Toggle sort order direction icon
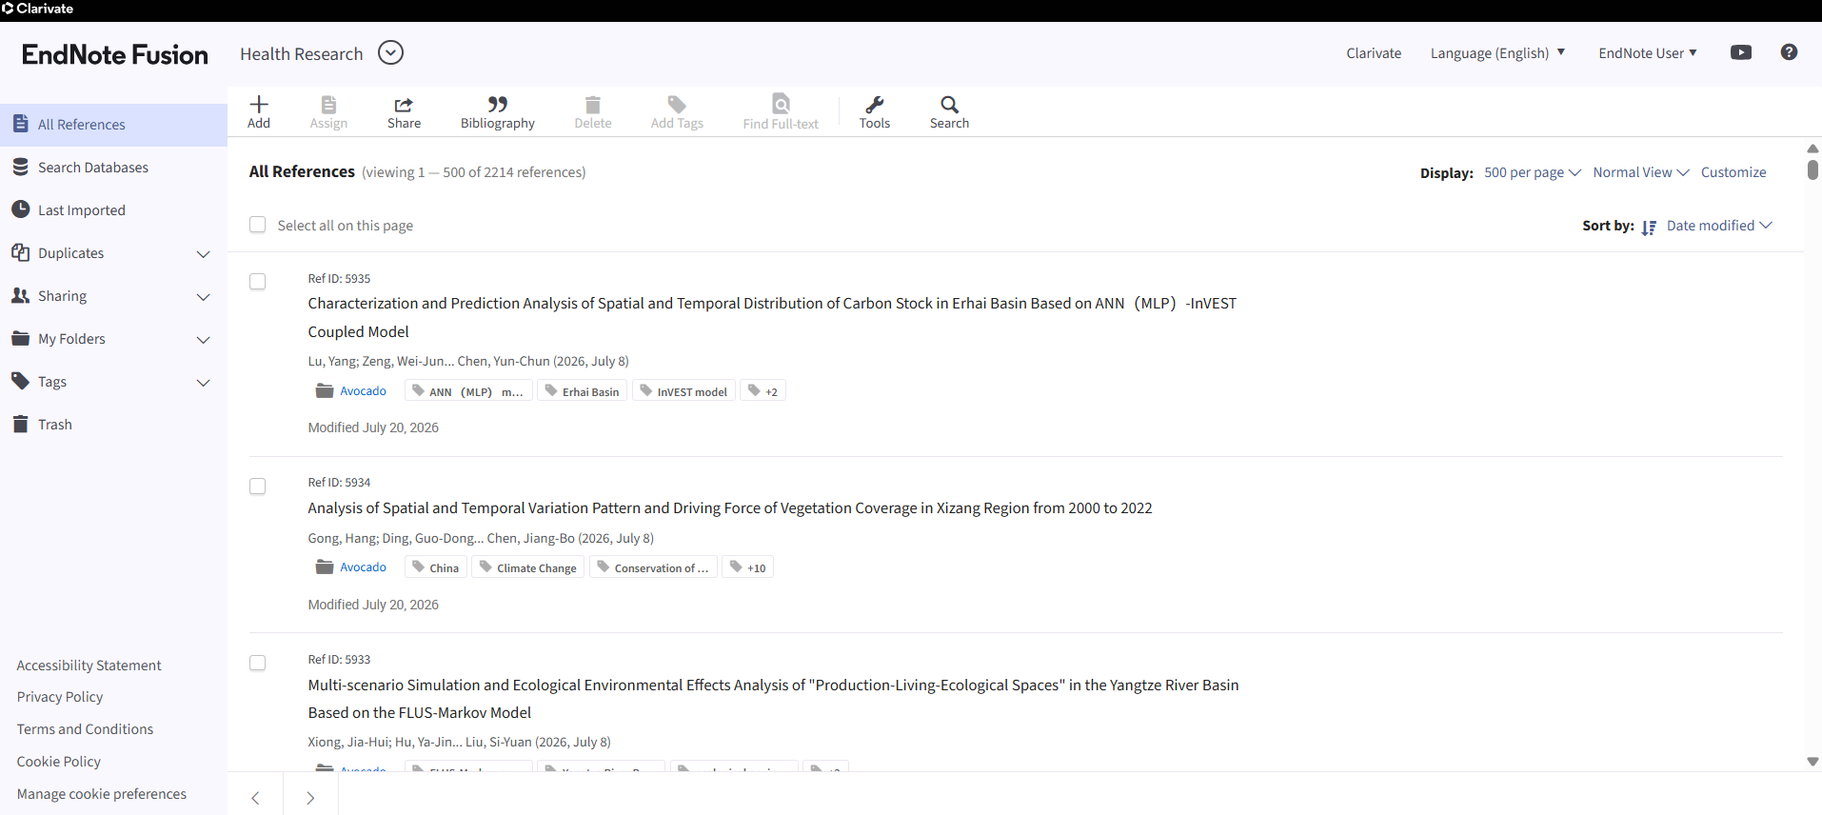The height and width of the screenshot is (815, 1822). pos(1649,227)
